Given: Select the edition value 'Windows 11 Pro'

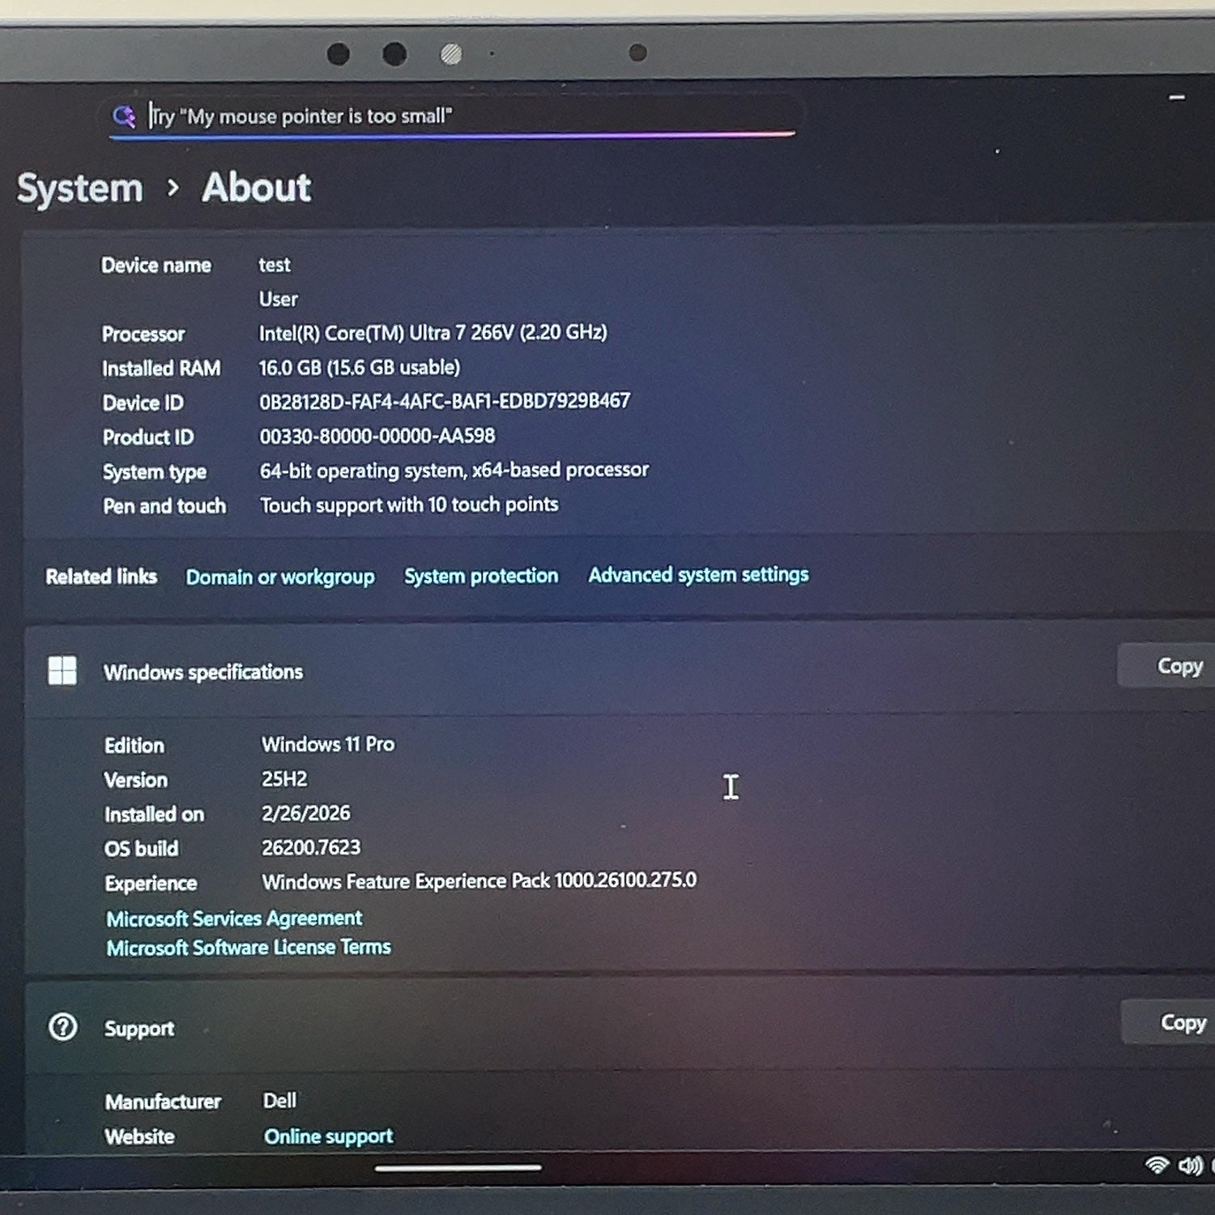Looking at the screenshot, I should pos(328,744).
